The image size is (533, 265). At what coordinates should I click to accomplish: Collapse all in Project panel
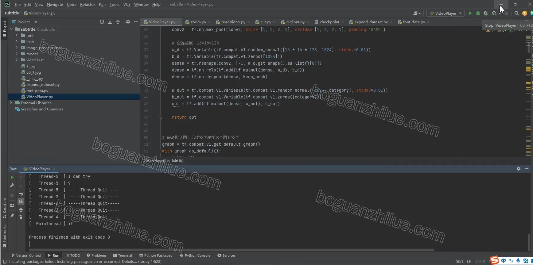click(118, 22)
